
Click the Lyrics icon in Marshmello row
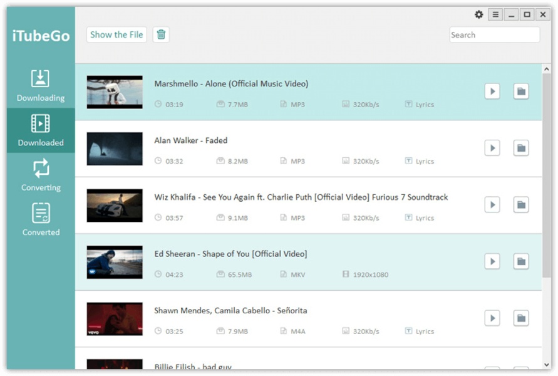click(x=408, y=104)
